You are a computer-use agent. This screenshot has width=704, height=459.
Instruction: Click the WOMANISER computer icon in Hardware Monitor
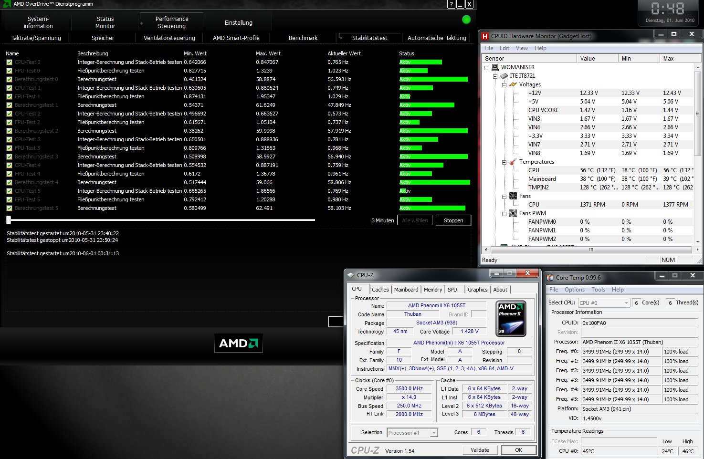[x=495, y=67]
